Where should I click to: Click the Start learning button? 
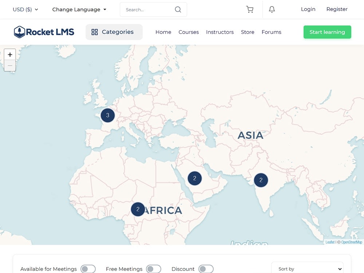click(x=327, y=32)
